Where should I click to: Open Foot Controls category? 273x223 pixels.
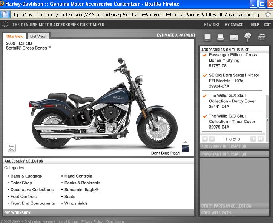click(x=23, y=197)
